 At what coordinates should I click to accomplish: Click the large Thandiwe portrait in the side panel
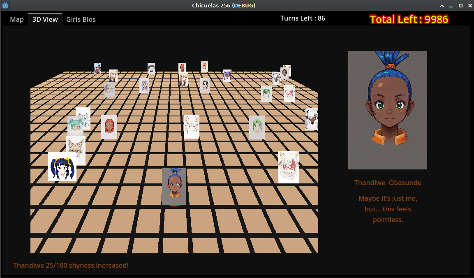[388, 110]
